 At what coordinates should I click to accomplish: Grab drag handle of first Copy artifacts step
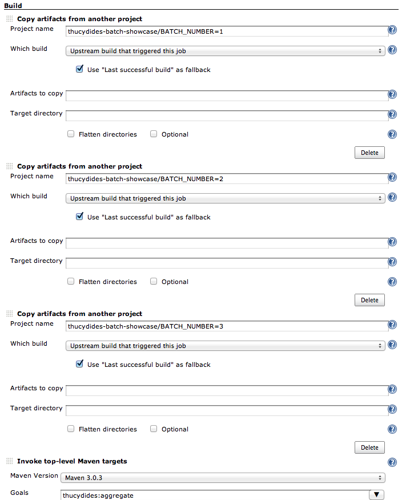10,19
